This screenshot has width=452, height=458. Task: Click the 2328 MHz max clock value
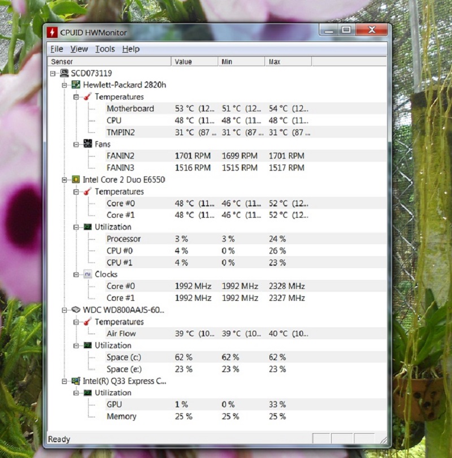(287, 286)
